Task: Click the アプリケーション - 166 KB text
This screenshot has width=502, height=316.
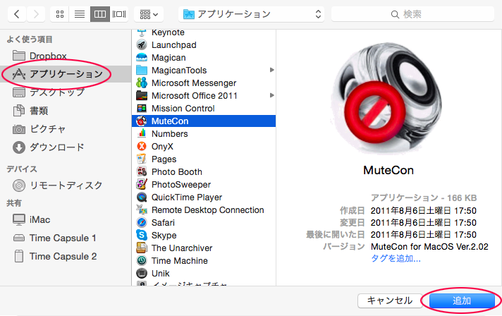Action: 424,197
